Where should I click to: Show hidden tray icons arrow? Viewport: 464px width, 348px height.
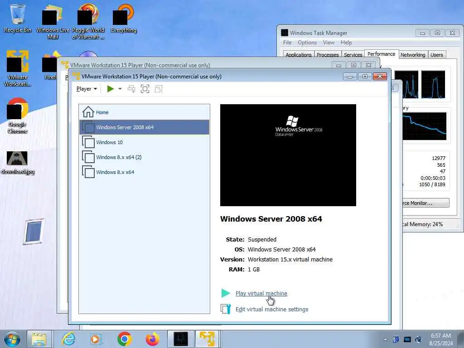(385, 339)
